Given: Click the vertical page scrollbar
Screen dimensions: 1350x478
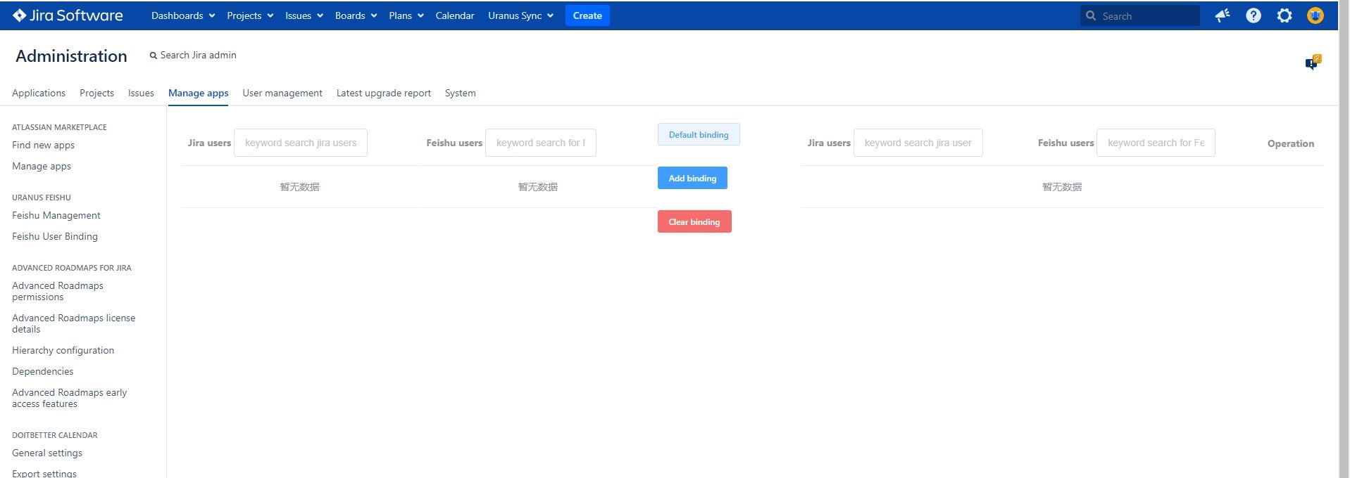Looking at the screenshot, I should pyautogui.click(x=1344, y=239).
